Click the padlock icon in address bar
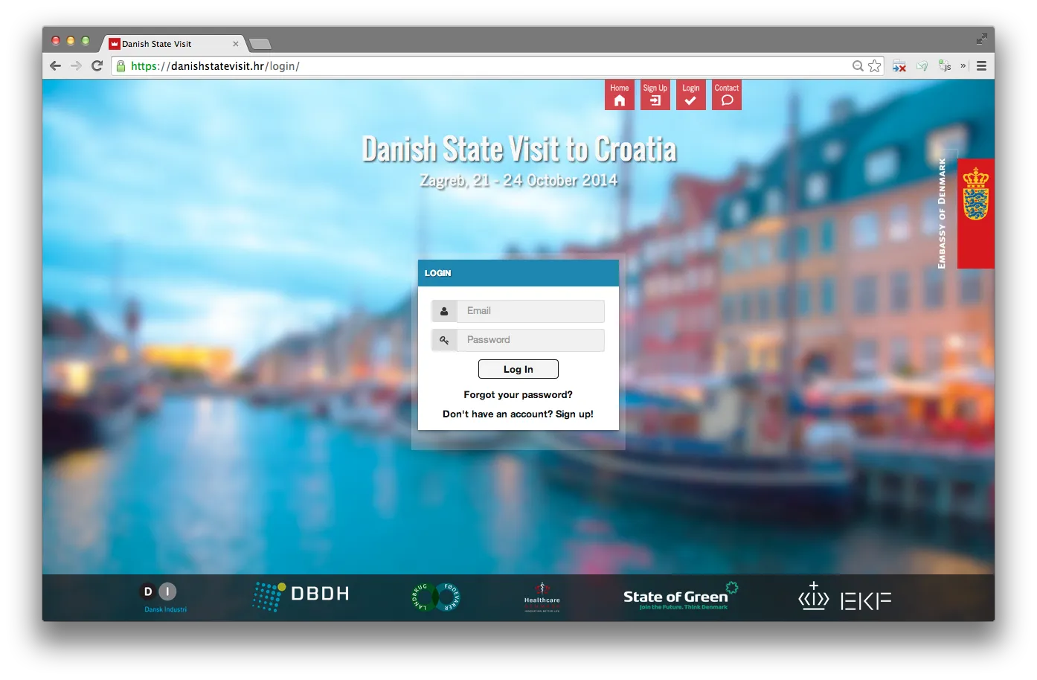 point(120,65)
